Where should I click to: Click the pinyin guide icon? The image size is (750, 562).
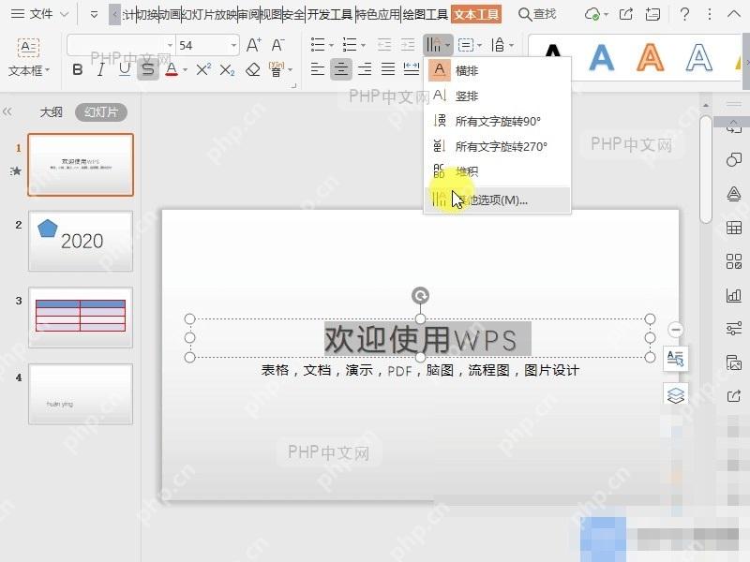coord(276,69)
